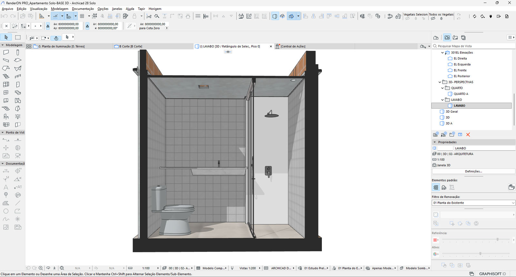The width and height of the screenshot is (516, 277).
Task: Collapse the LAVABO folder
Action: [x=442, y=100]
